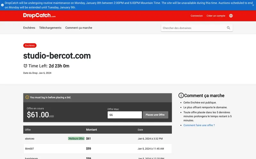
Task: Open the Comment faire une offre link
Action: 199,125
